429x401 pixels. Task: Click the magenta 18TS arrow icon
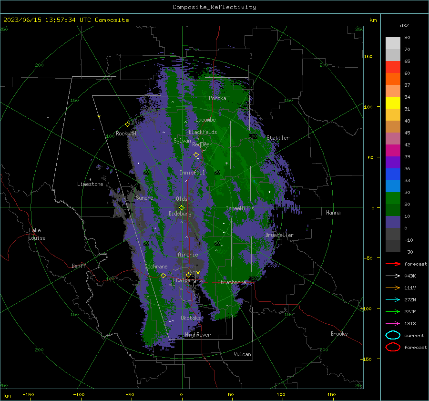[393, 324]
